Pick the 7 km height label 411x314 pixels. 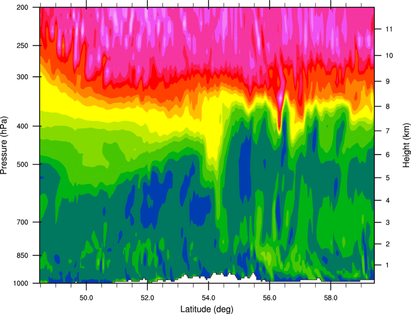(x=388, y=131)
